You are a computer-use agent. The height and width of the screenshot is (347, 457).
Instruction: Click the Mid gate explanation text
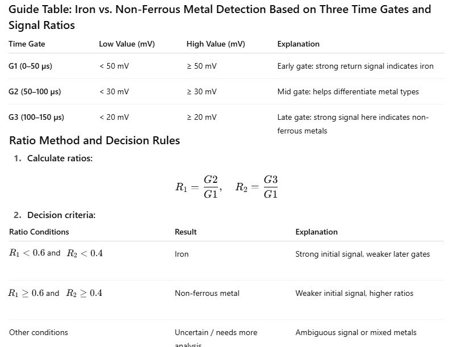pyautogui.click(x=347, y=91)
